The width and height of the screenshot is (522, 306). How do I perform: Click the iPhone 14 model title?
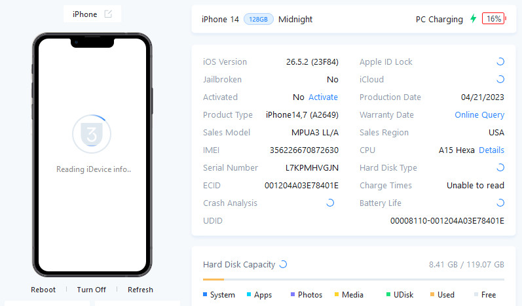(x=220, y=19)
